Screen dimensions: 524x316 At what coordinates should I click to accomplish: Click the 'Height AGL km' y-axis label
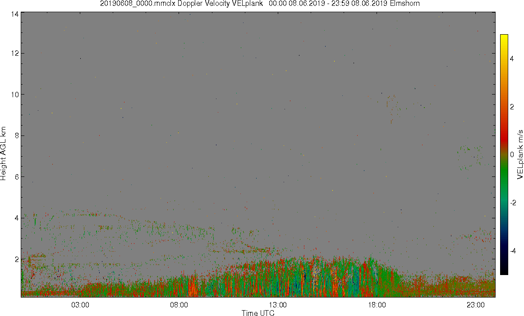pos(3,153)
